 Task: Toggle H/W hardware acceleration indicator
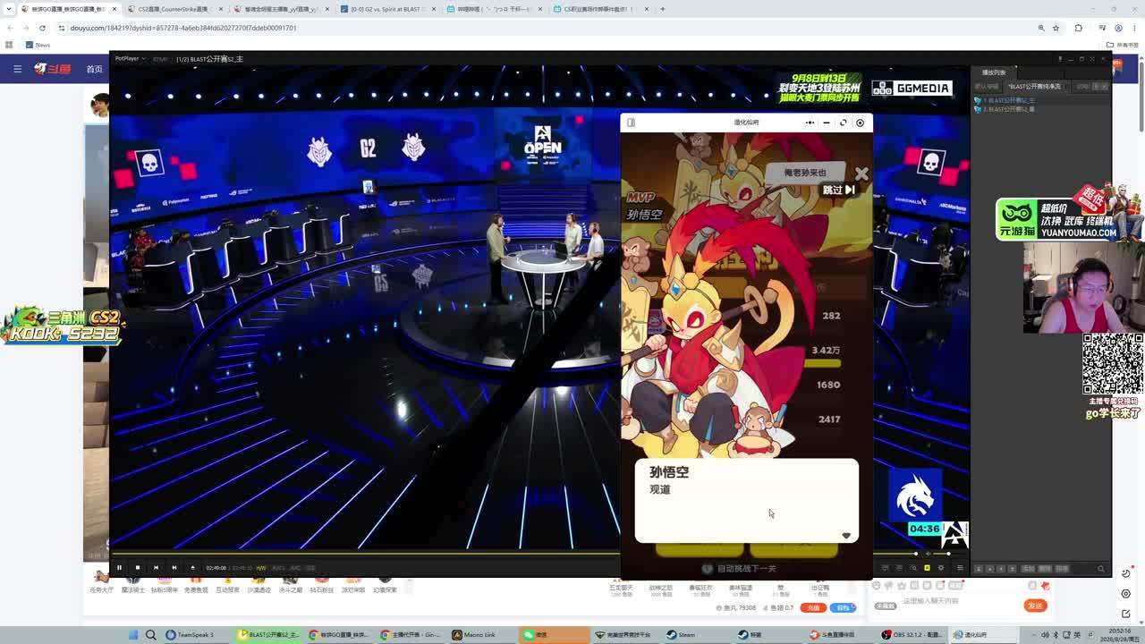(x=261, y=568)
